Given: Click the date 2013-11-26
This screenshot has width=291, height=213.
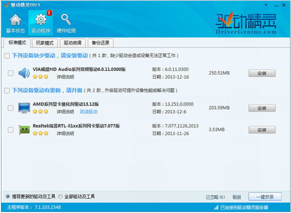Looking at the screenshot, I should (x=177, y=134).
